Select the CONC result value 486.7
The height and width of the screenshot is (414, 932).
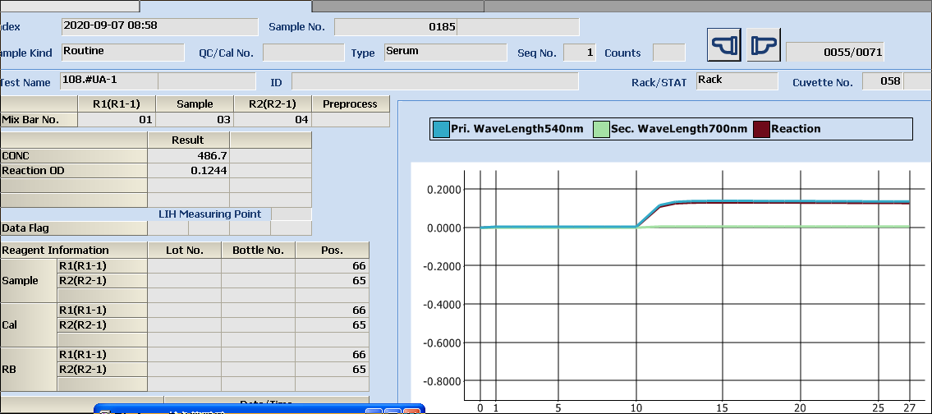coord(188,155)
